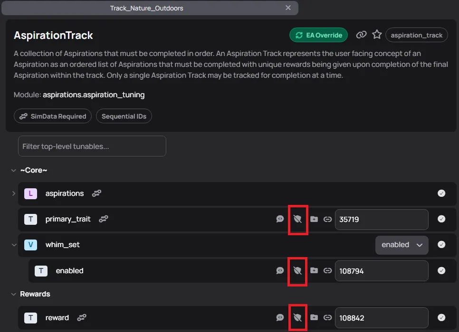Click the Filter top-level tunables field

click(x=92, y=147)
